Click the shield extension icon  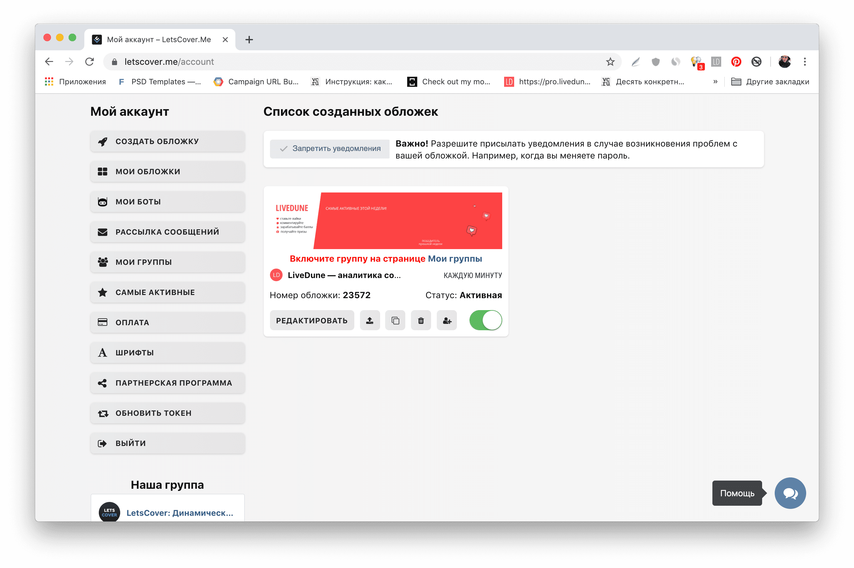tap(655, 62)
